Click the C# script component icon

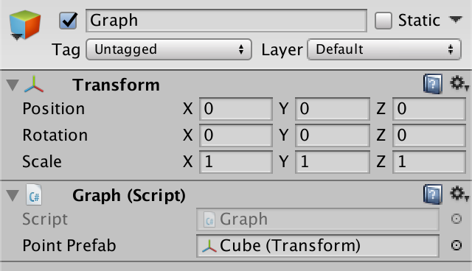point(34,194)
